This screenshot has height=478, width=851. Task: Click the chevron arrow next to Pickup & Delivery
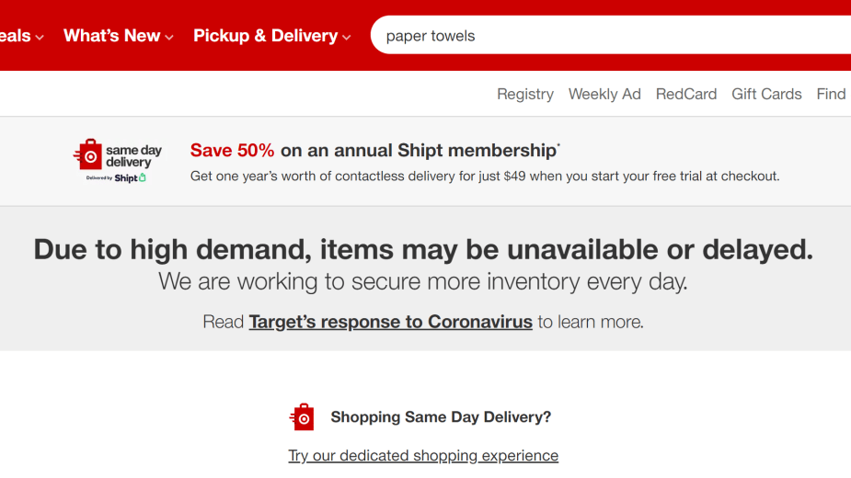point(347,38)
